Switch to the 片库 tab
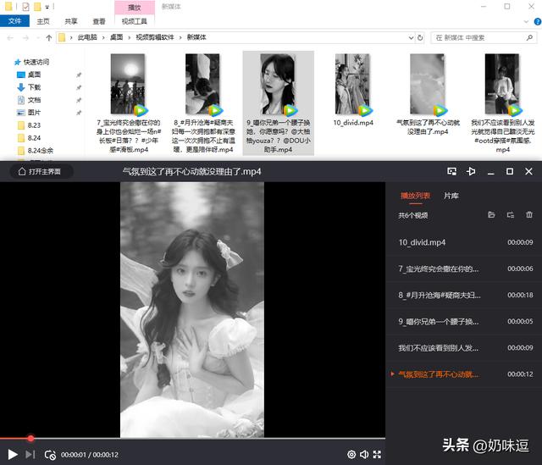The width and height of the screenshot is (542, 465). [451, 196]
